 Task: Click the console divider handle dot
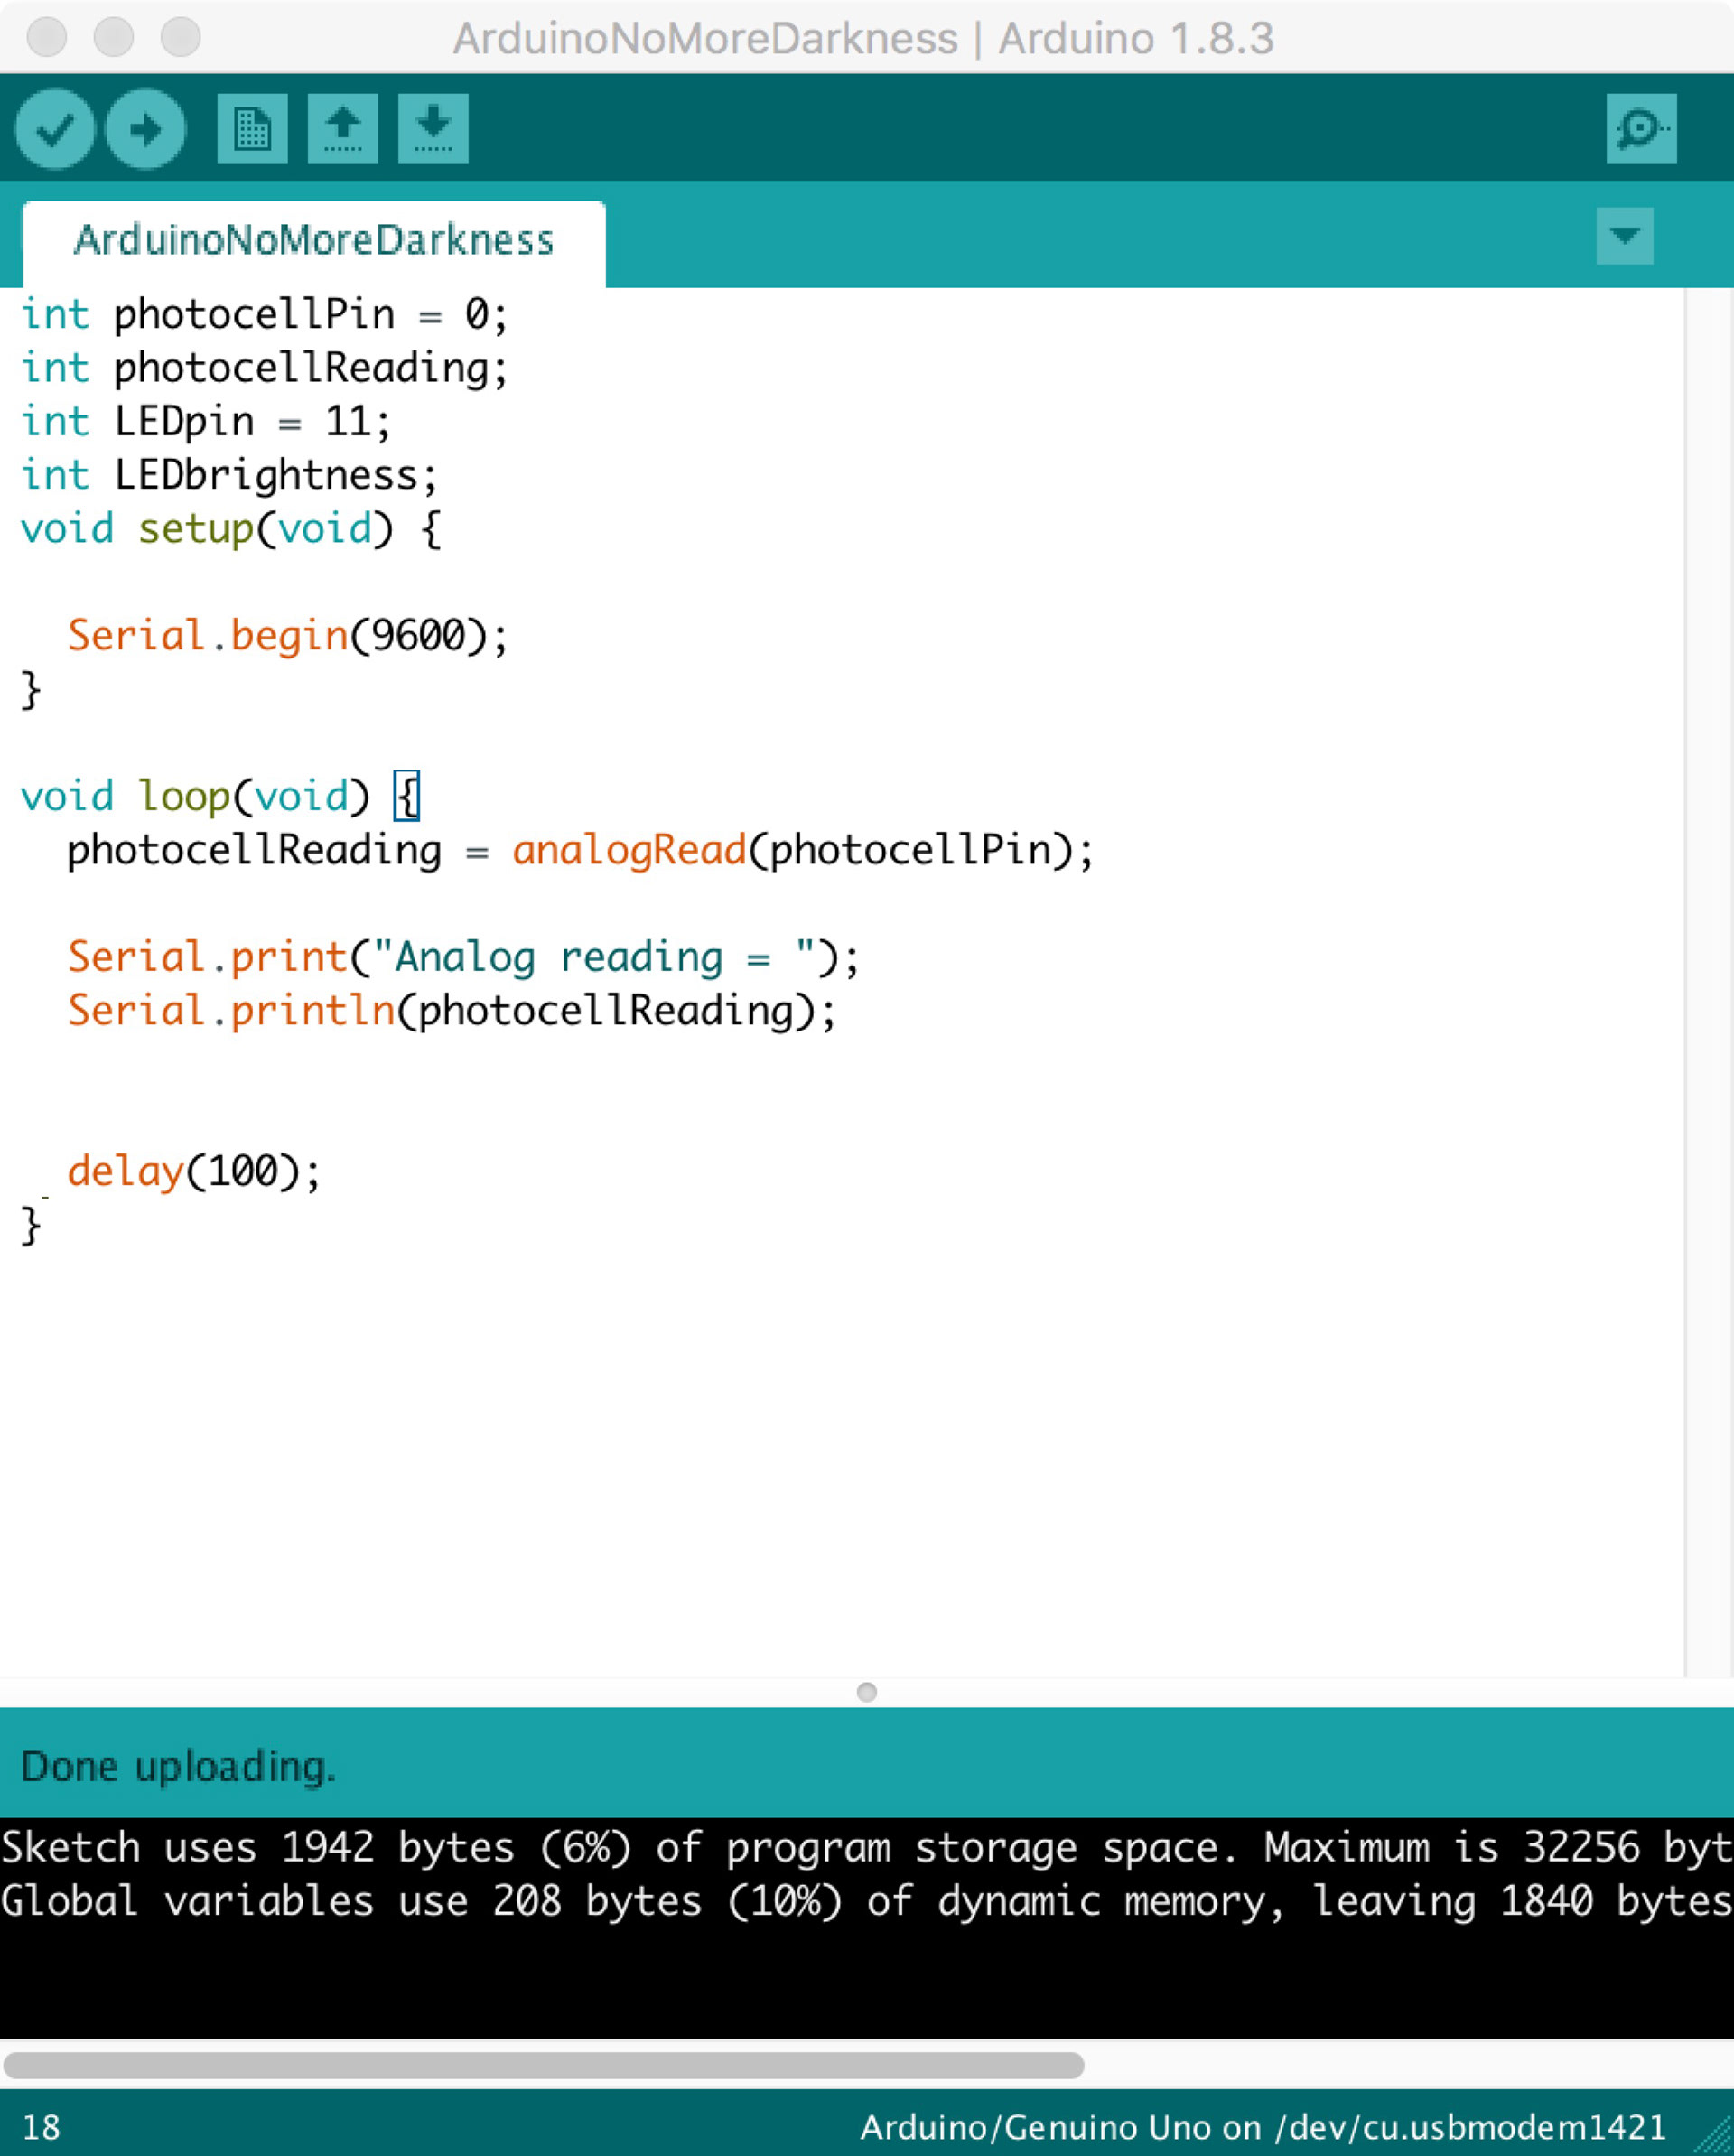coord(867,1692)
